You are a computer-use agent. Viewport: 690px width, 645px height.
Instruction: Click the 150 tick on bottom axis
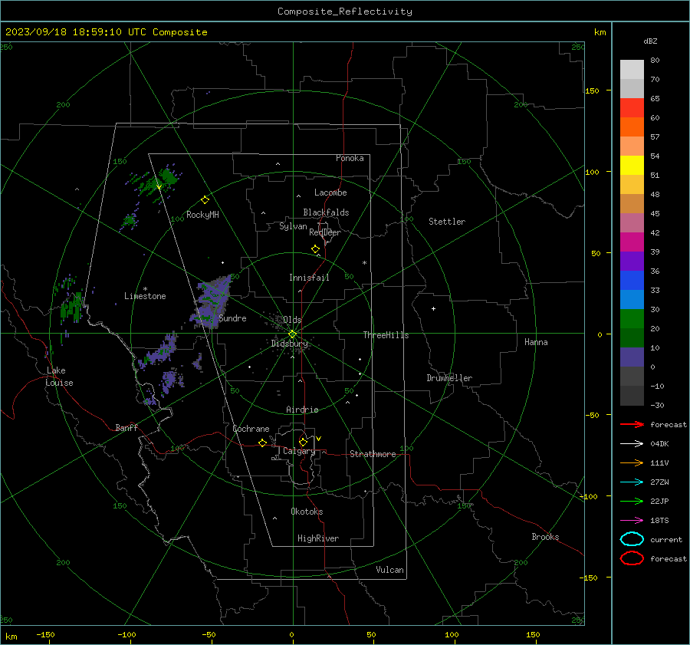[x=533, y=634]
